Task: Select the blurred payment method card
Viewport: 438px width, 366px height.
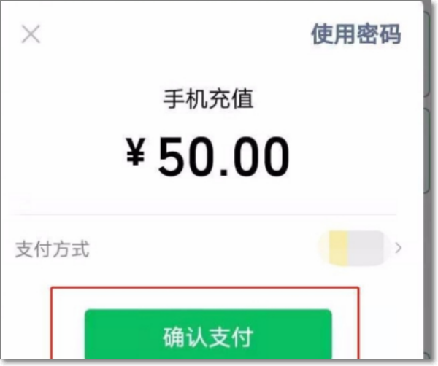Action: point(353,248)
